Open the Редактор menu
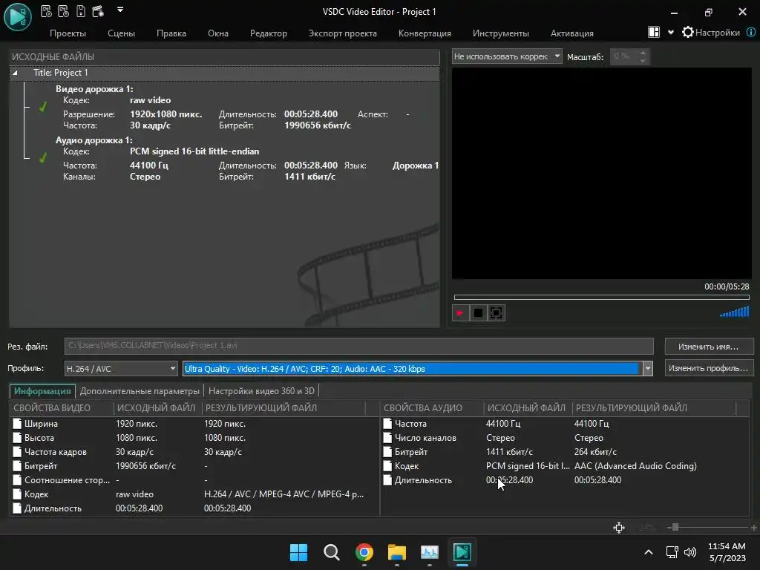The width and height of the screenshot is (760, 570). click(x=269, y=33)
